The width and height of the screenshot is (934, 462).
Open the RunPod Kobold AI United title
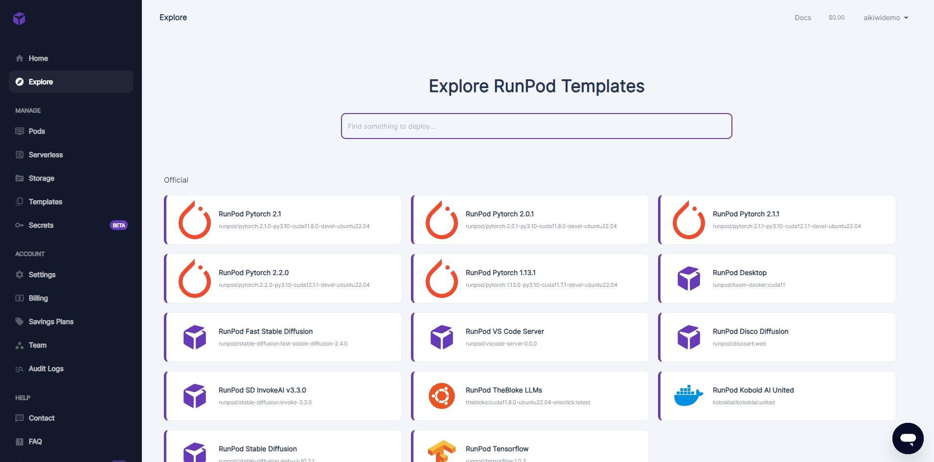pyautogui.click(x=753, y=390)
